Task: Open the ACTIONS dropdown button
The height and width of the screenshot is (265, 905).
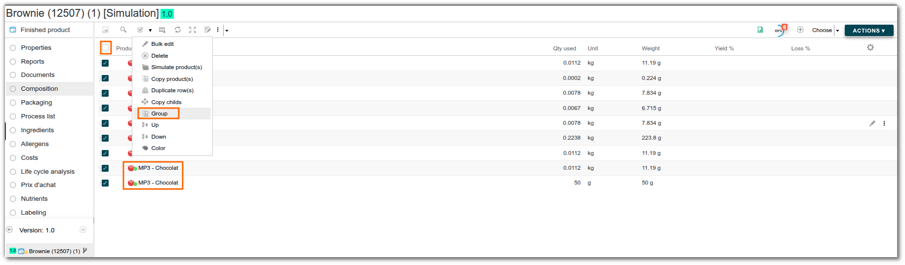Action: pyautogui.click(x=868, y=31)
